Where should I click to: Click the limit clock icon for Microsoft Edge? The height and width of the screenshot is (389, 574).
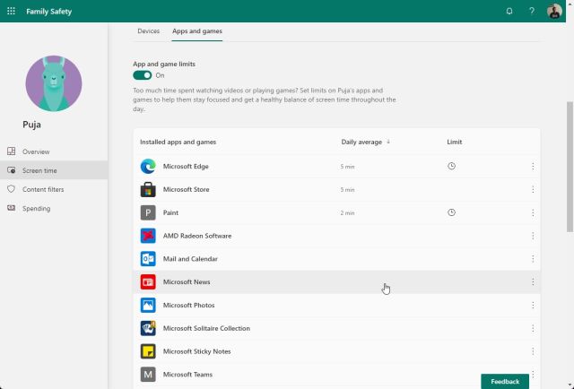tap(451, 166)
